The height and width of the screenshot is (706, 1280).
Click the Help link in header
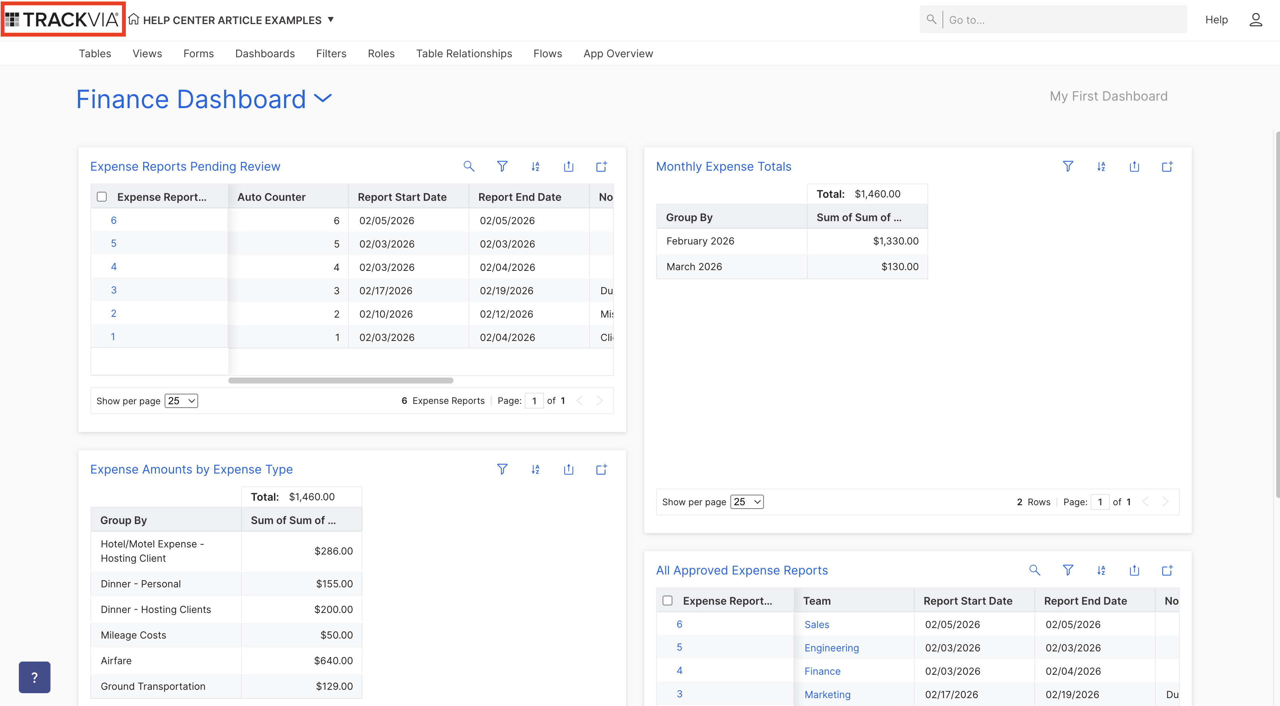point(1216,20)
